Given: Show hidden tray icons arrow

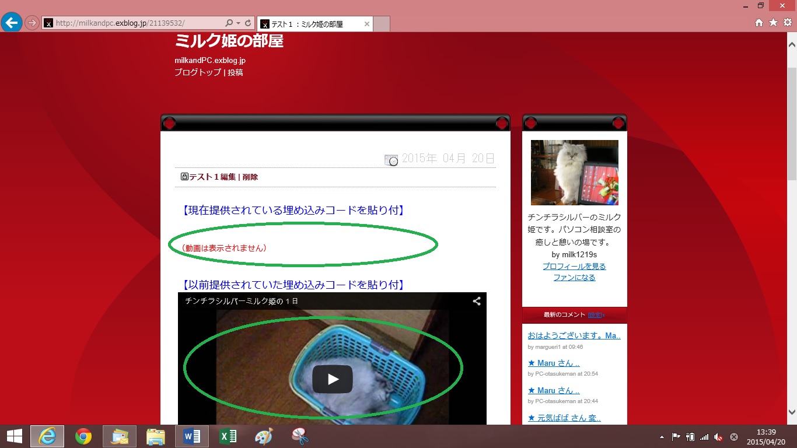Looking at the screenshot, I should 662,437.
